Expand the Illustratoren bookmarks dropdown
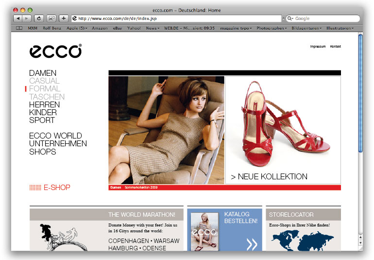This screenshot has height=260, width=374. point(340,28)
